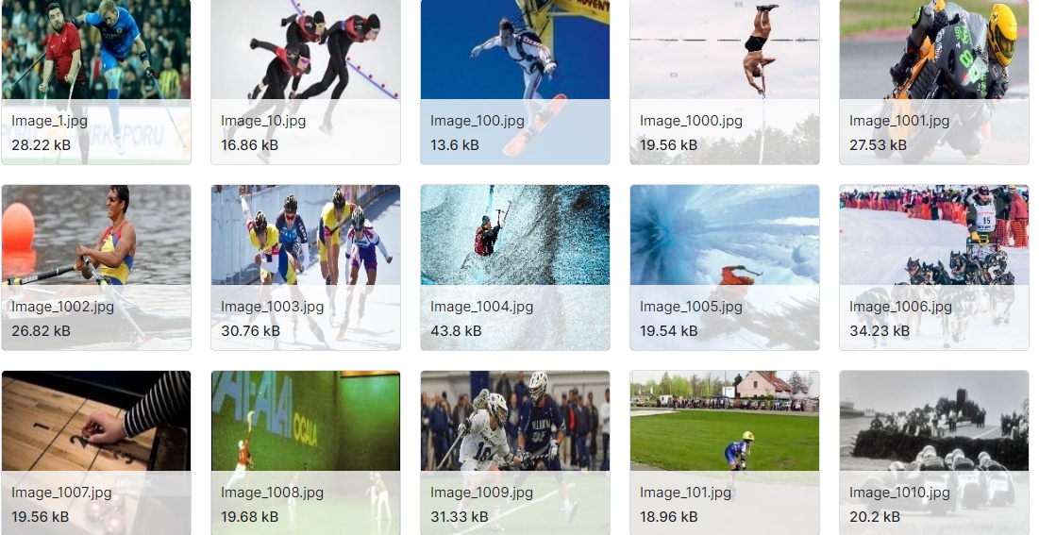Click the Image_1004.jpg ice climber card
This screenshot has height=535, width=1039.
(x=515, y=267)
